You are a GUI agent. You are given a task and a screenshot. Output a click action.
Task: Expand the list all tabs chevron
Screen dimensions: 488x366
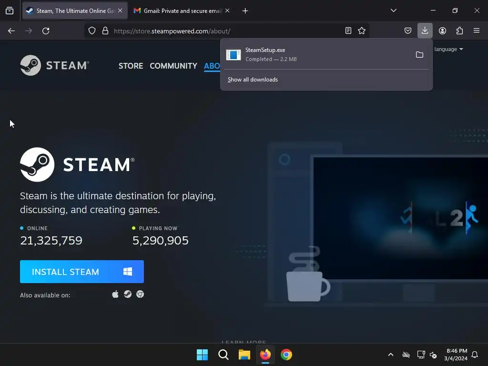pyautogui.click(x=393, y=10)
